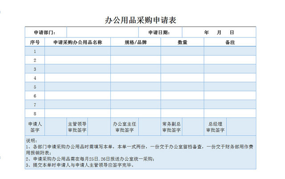Click the item name cell in row 5
The width and height of the screenshot is (285, 179).
pos(77,87)
